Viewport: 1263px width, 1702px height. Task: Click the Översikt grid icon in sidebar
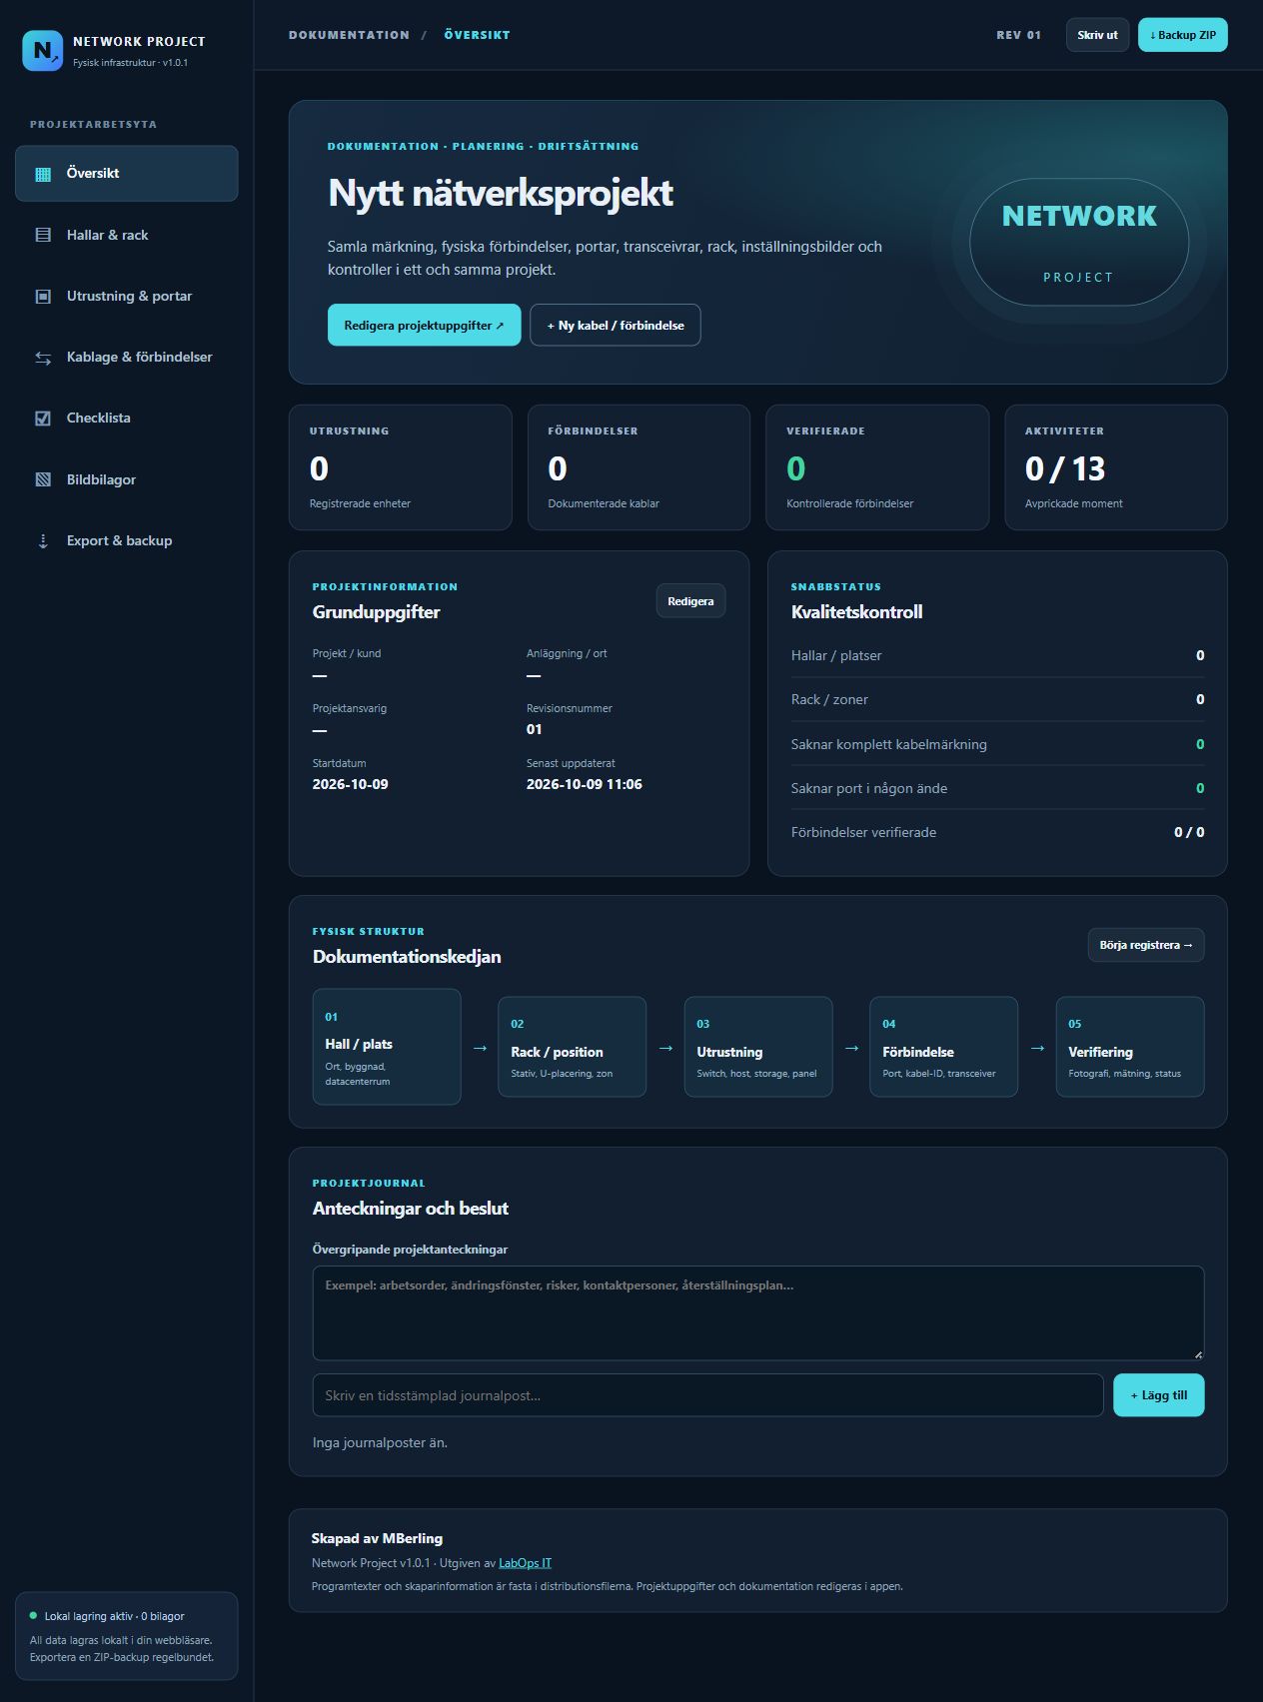tap(43, 174)
